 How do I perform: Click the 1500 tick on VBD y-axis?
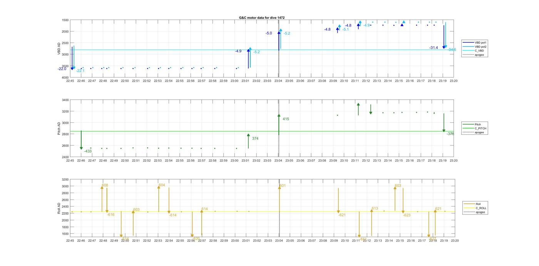click(x=65, y=20)
